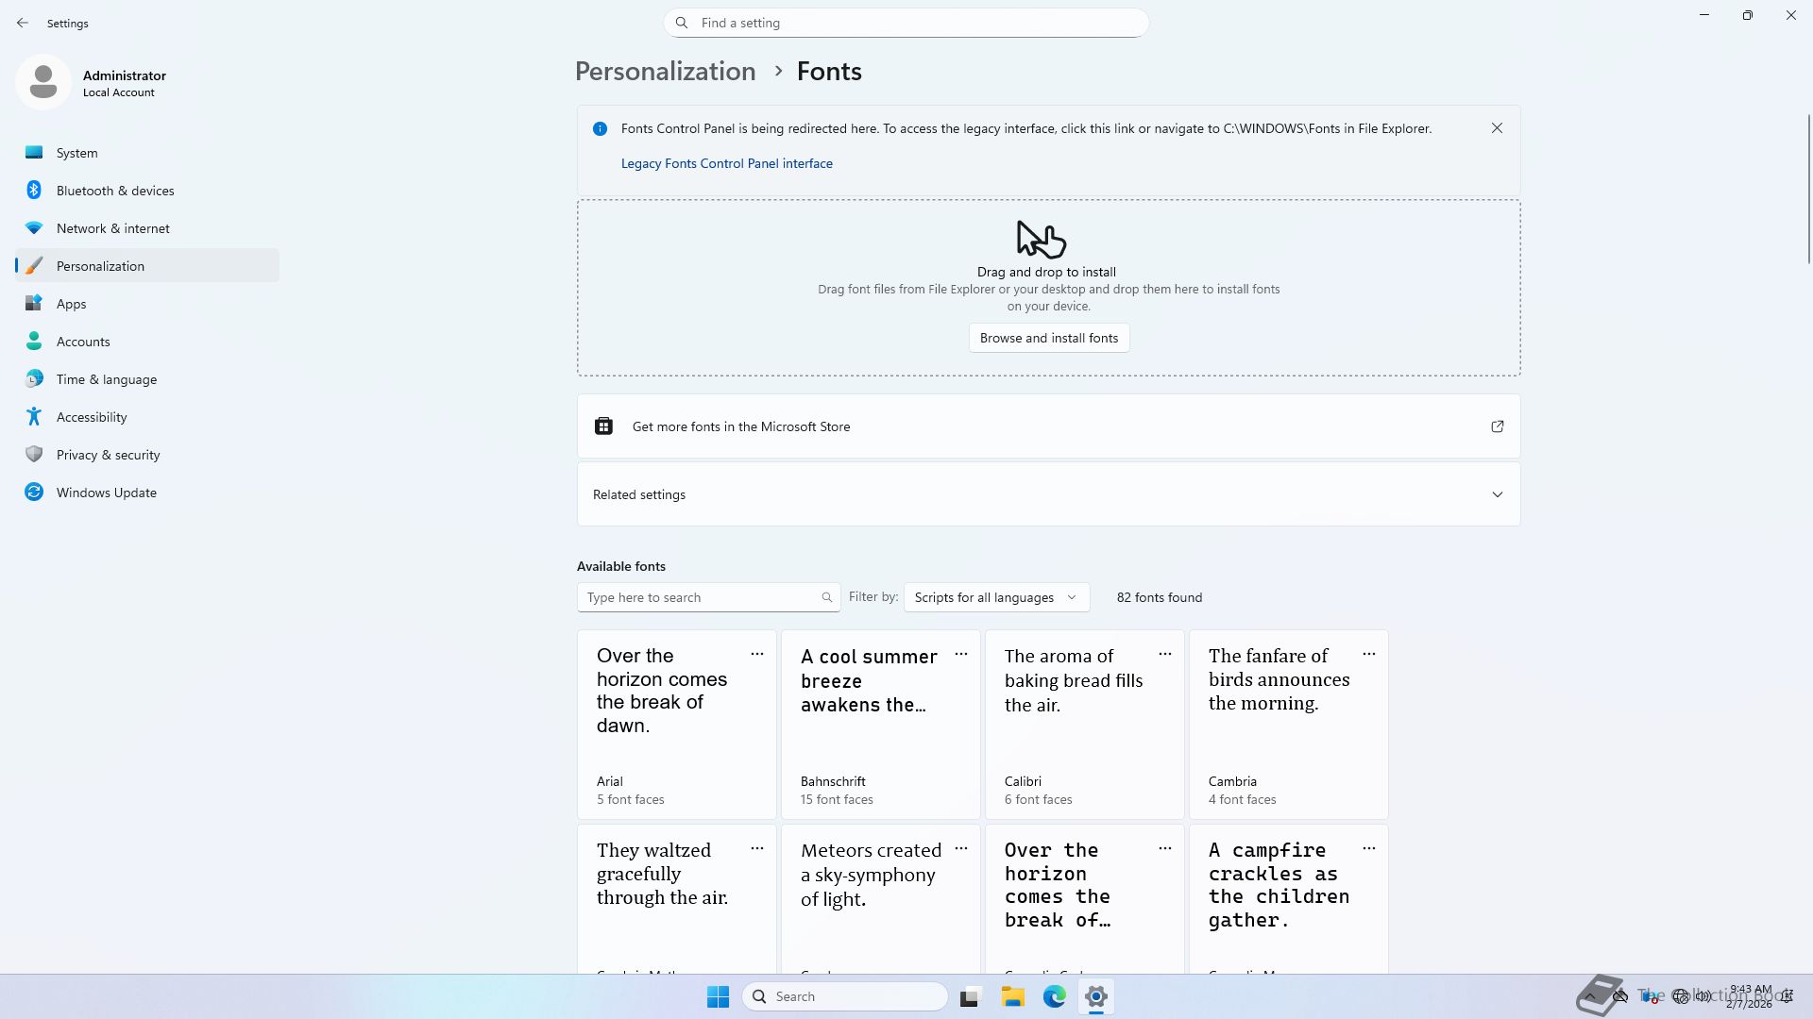Open the Bluetooth & devices section
1813x1019 pixels.
(115, 191)
